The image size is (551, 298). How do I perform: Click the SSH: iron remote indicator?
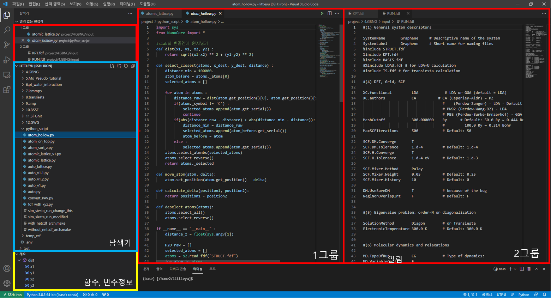pos(12,294)
